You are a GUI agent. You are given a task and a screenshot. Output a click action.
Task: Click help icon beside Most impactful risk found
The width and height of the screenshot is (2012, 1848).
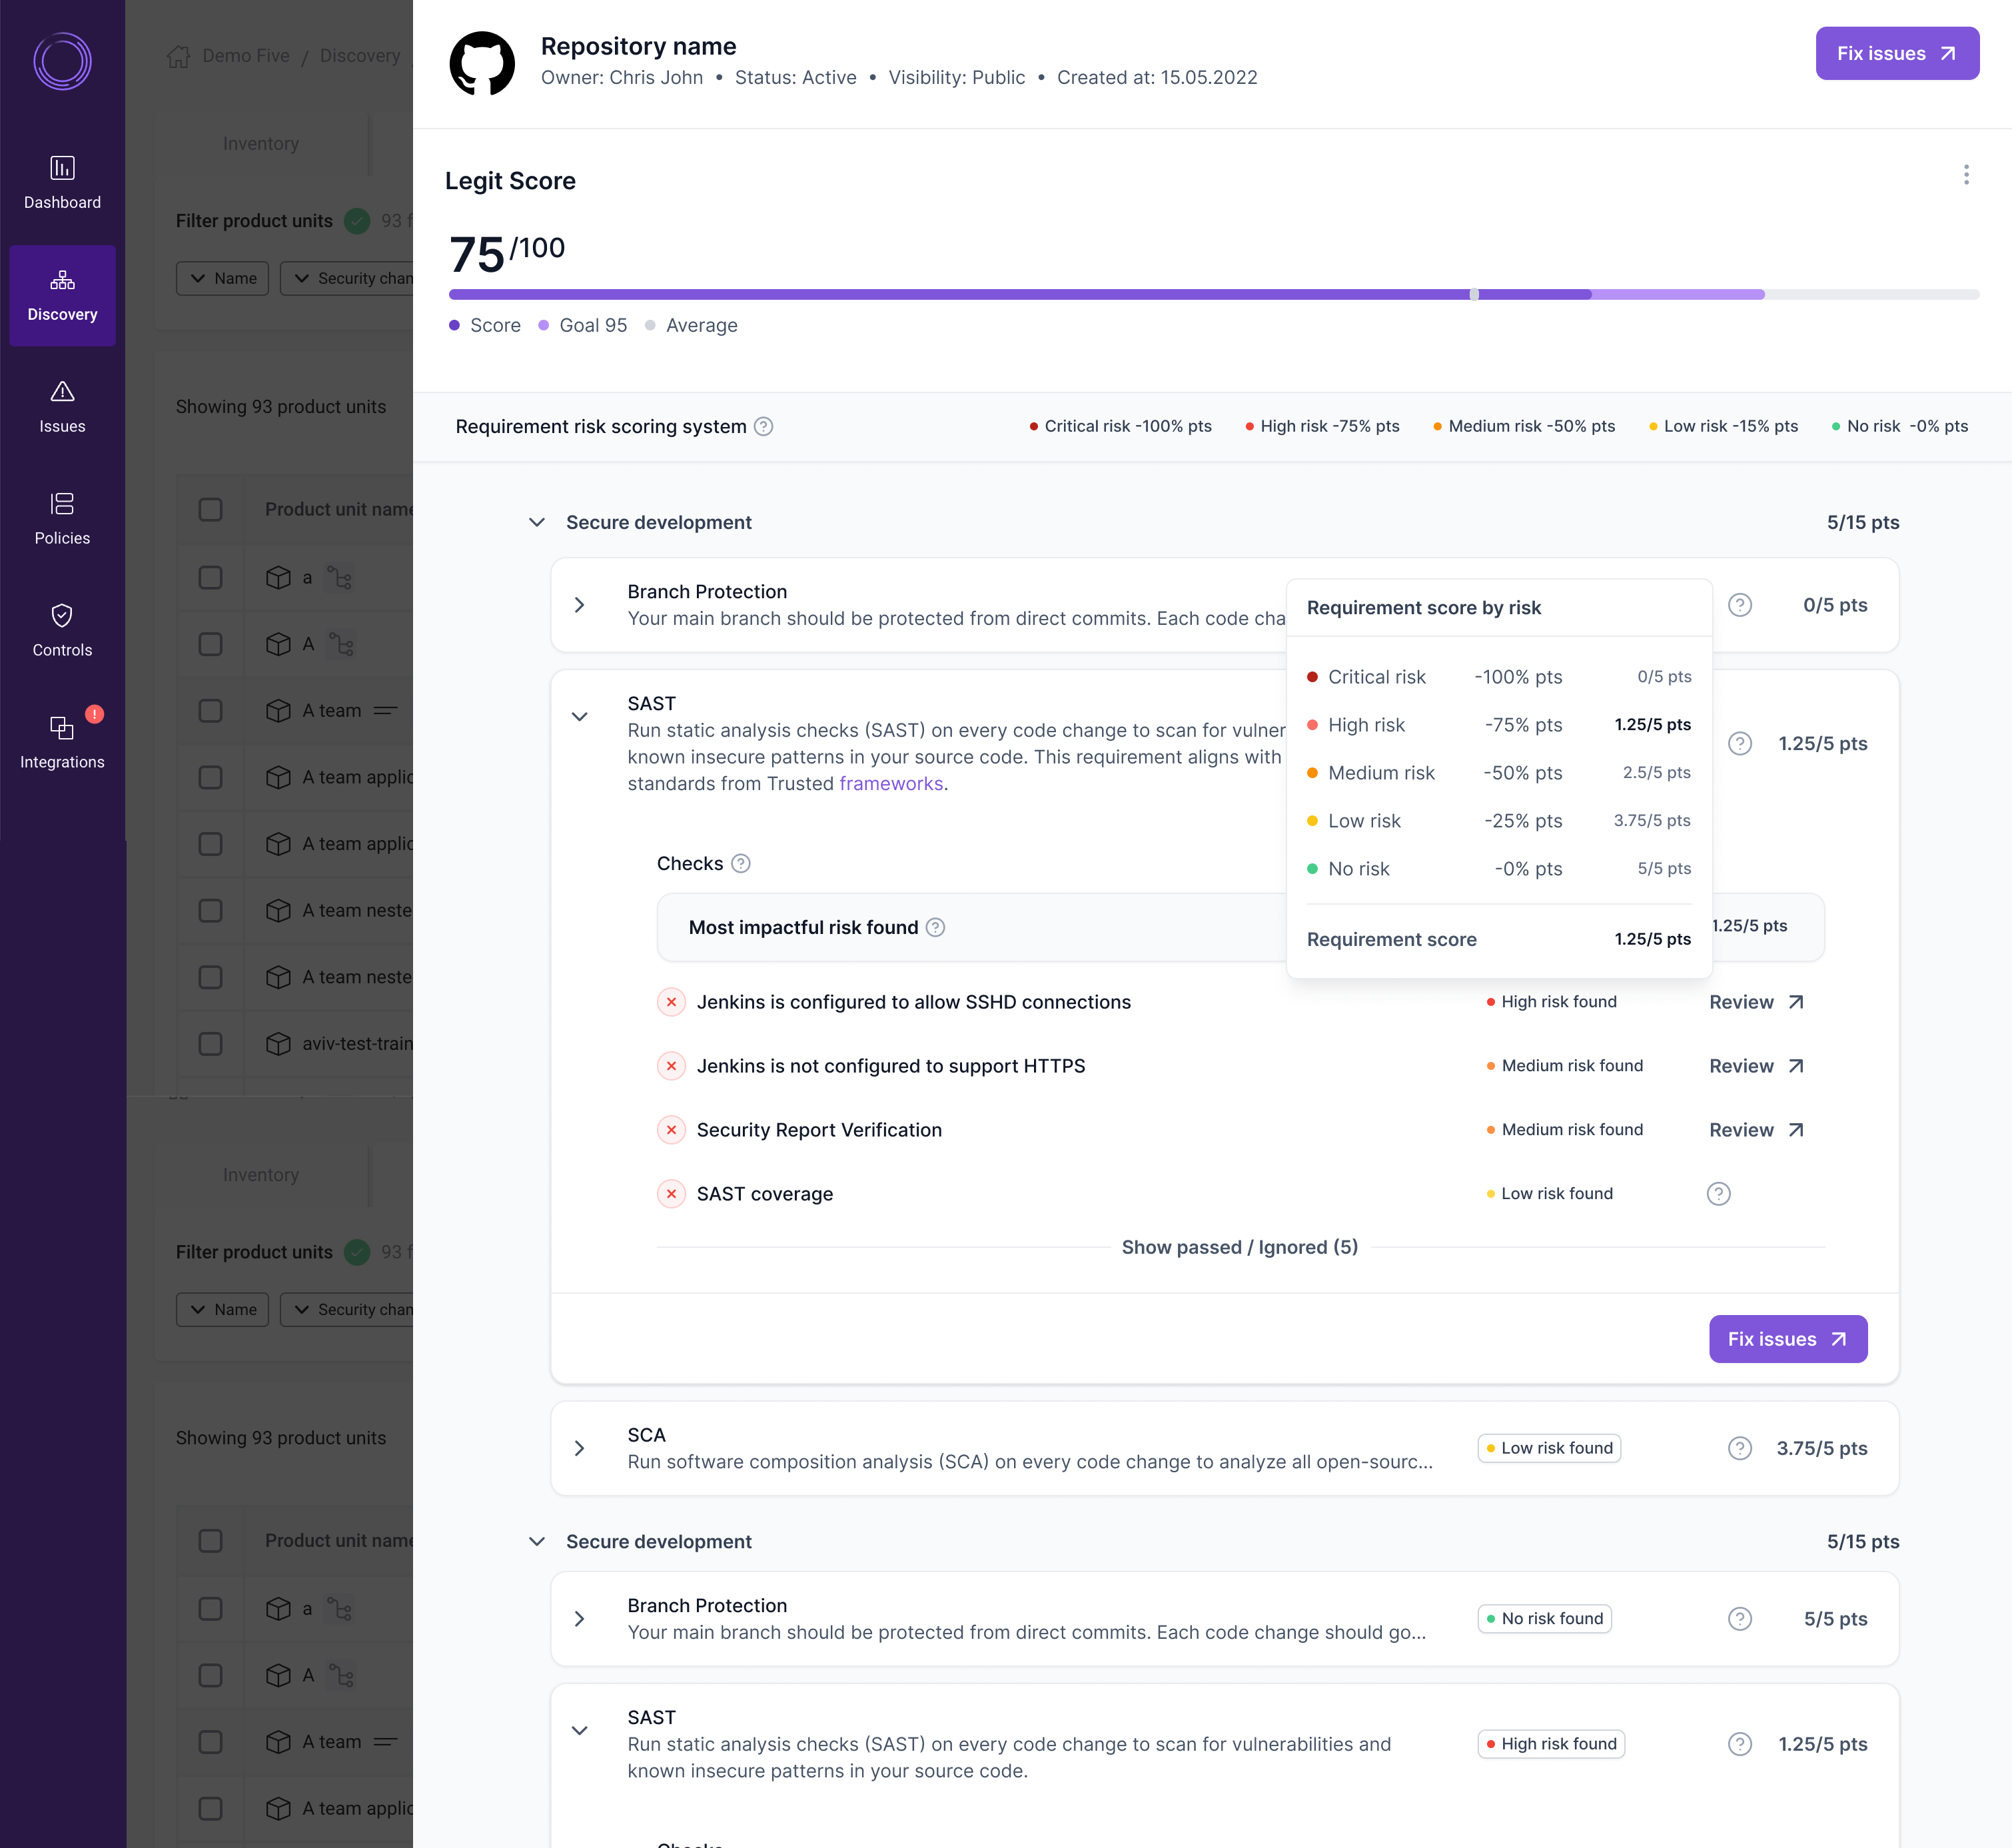[x=935, y=927]
